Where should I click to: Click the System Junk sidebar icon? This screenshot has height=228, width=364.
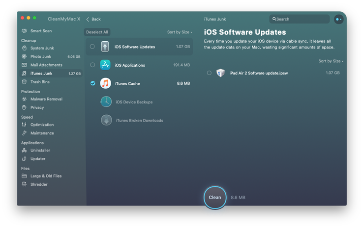24,48
